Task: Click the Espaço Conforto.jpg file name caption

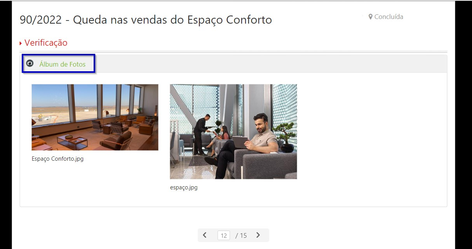Action: (57, 159)
